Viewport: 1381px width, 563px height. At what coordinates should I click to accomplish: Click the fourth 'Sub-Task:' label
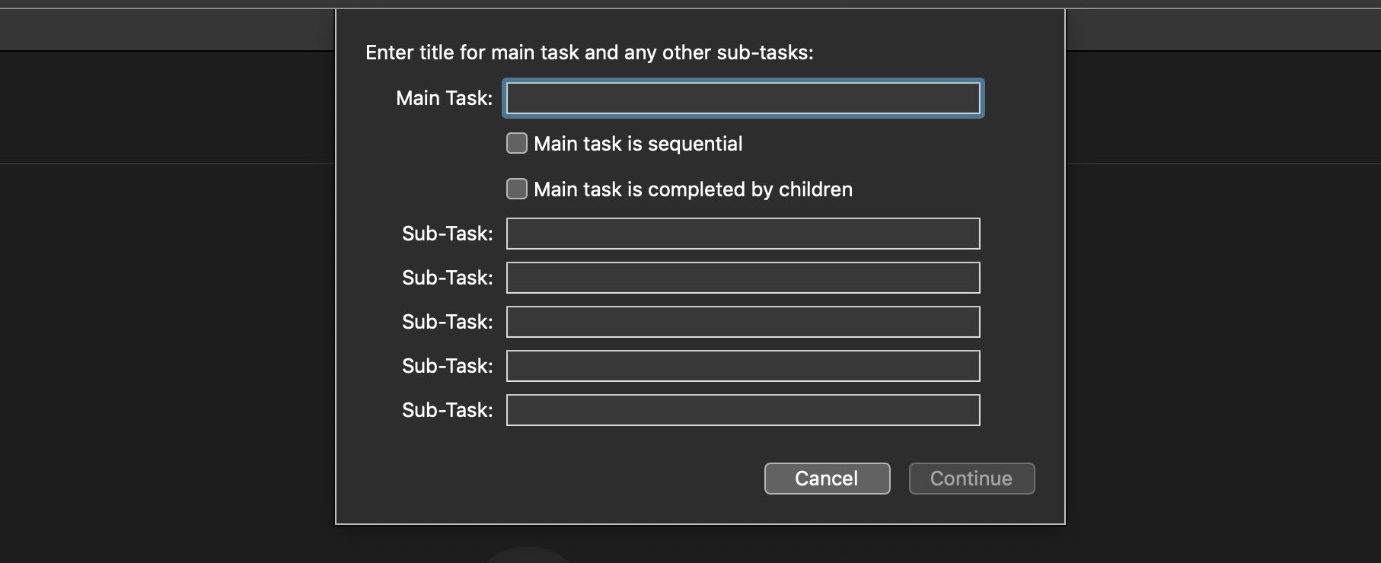click(x=447, y=366)
